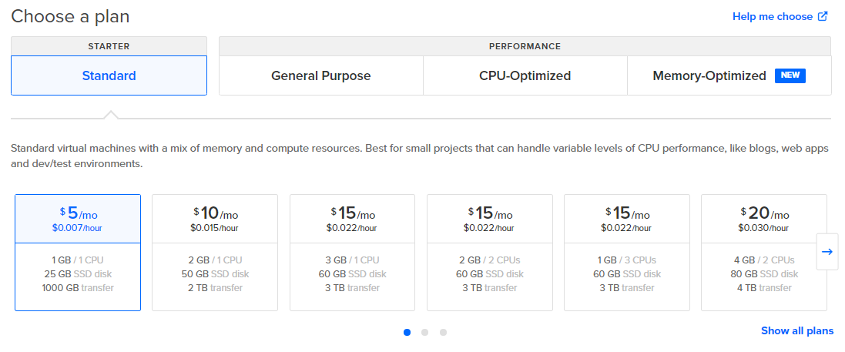Click the NEW badge on Memory-Optimized
This screenshot has height=352, width=845.
[x=790, y=75]
